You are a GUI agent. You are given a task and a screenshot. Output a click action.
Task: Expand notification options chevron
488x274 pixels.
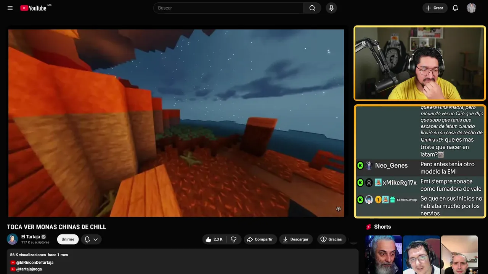tap(96, 239)
